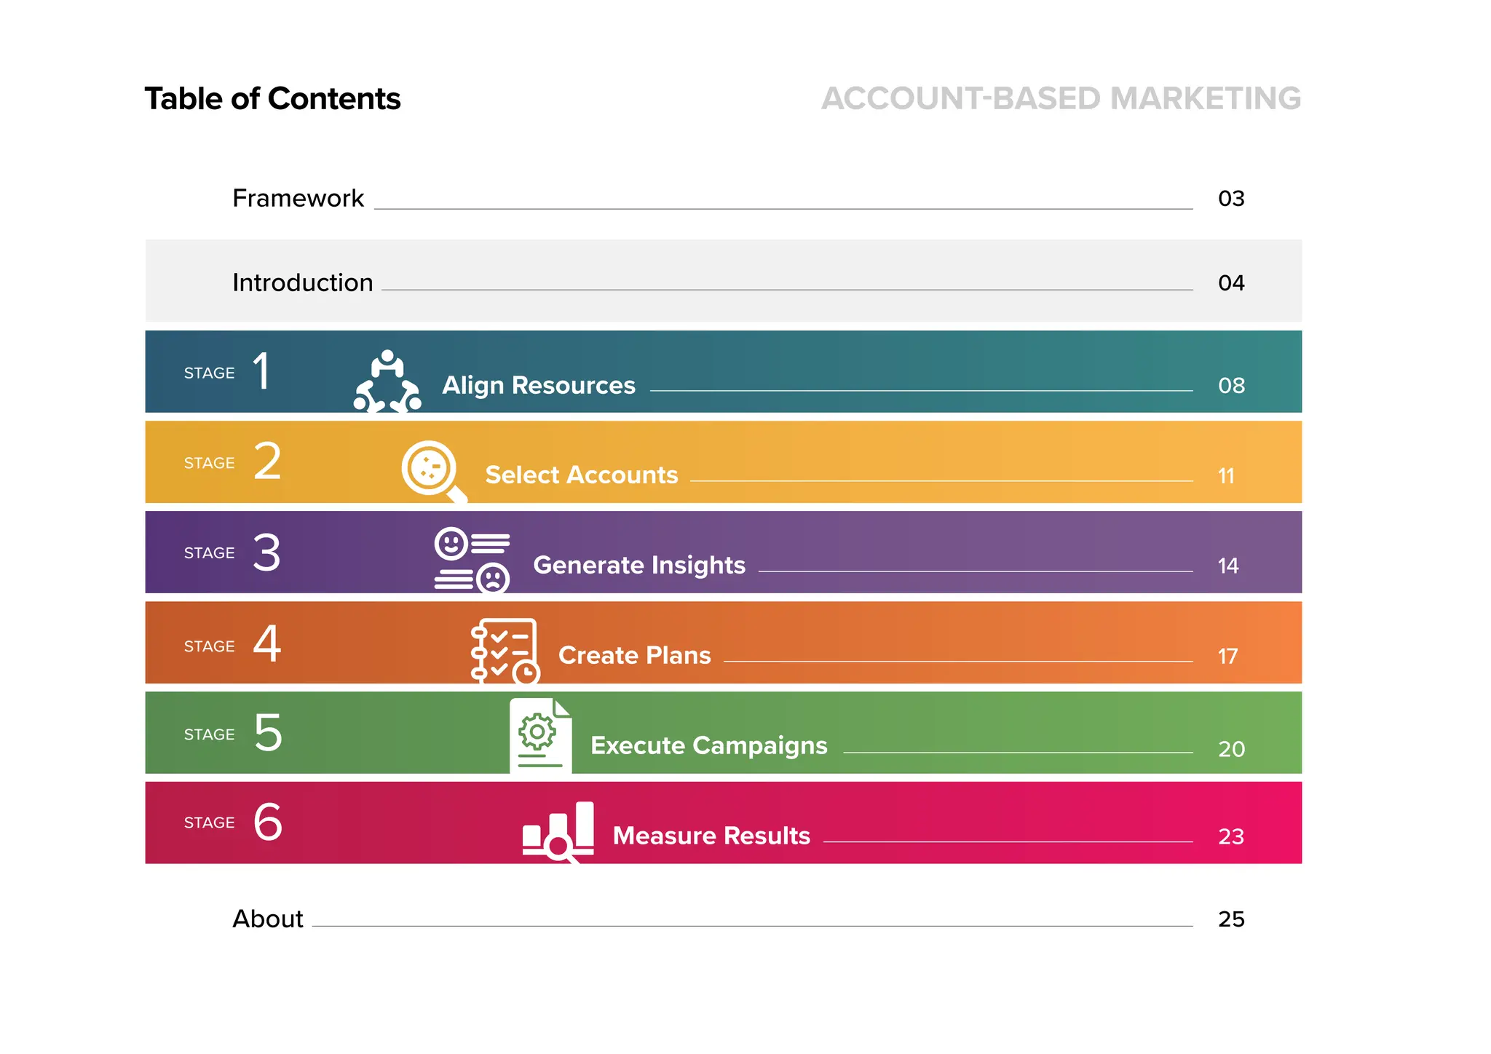The width and height of the screenshot is (1491, 1054).
Task: Click the Generate Insights smiley faces icon
Action: pos(472,559)
